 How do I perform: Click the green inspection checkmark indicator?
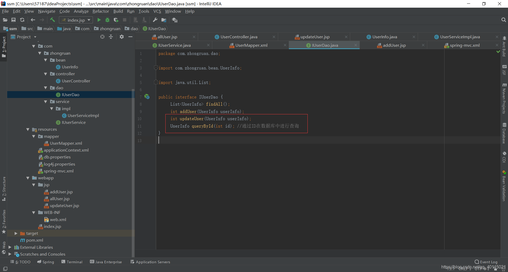click(x=498, y=52)
